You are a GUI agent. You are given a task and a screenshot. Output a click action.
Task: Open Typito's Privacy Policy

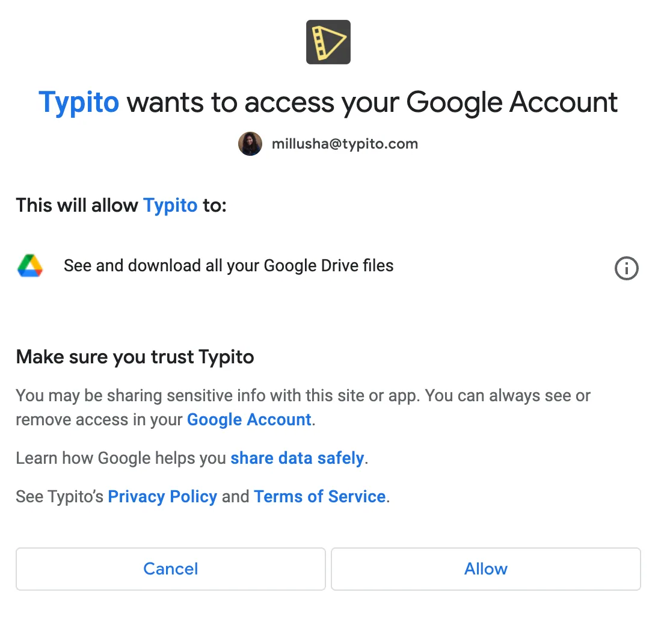click(x=162, y=496)
